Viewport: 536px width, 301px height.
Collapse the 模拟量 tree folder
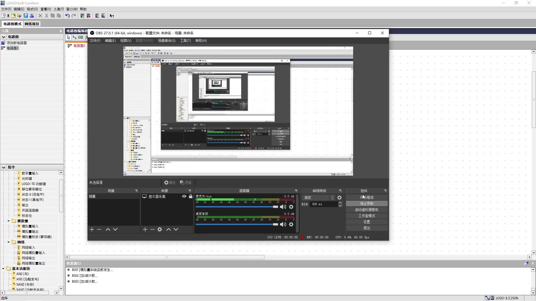(x=8, y=221)
